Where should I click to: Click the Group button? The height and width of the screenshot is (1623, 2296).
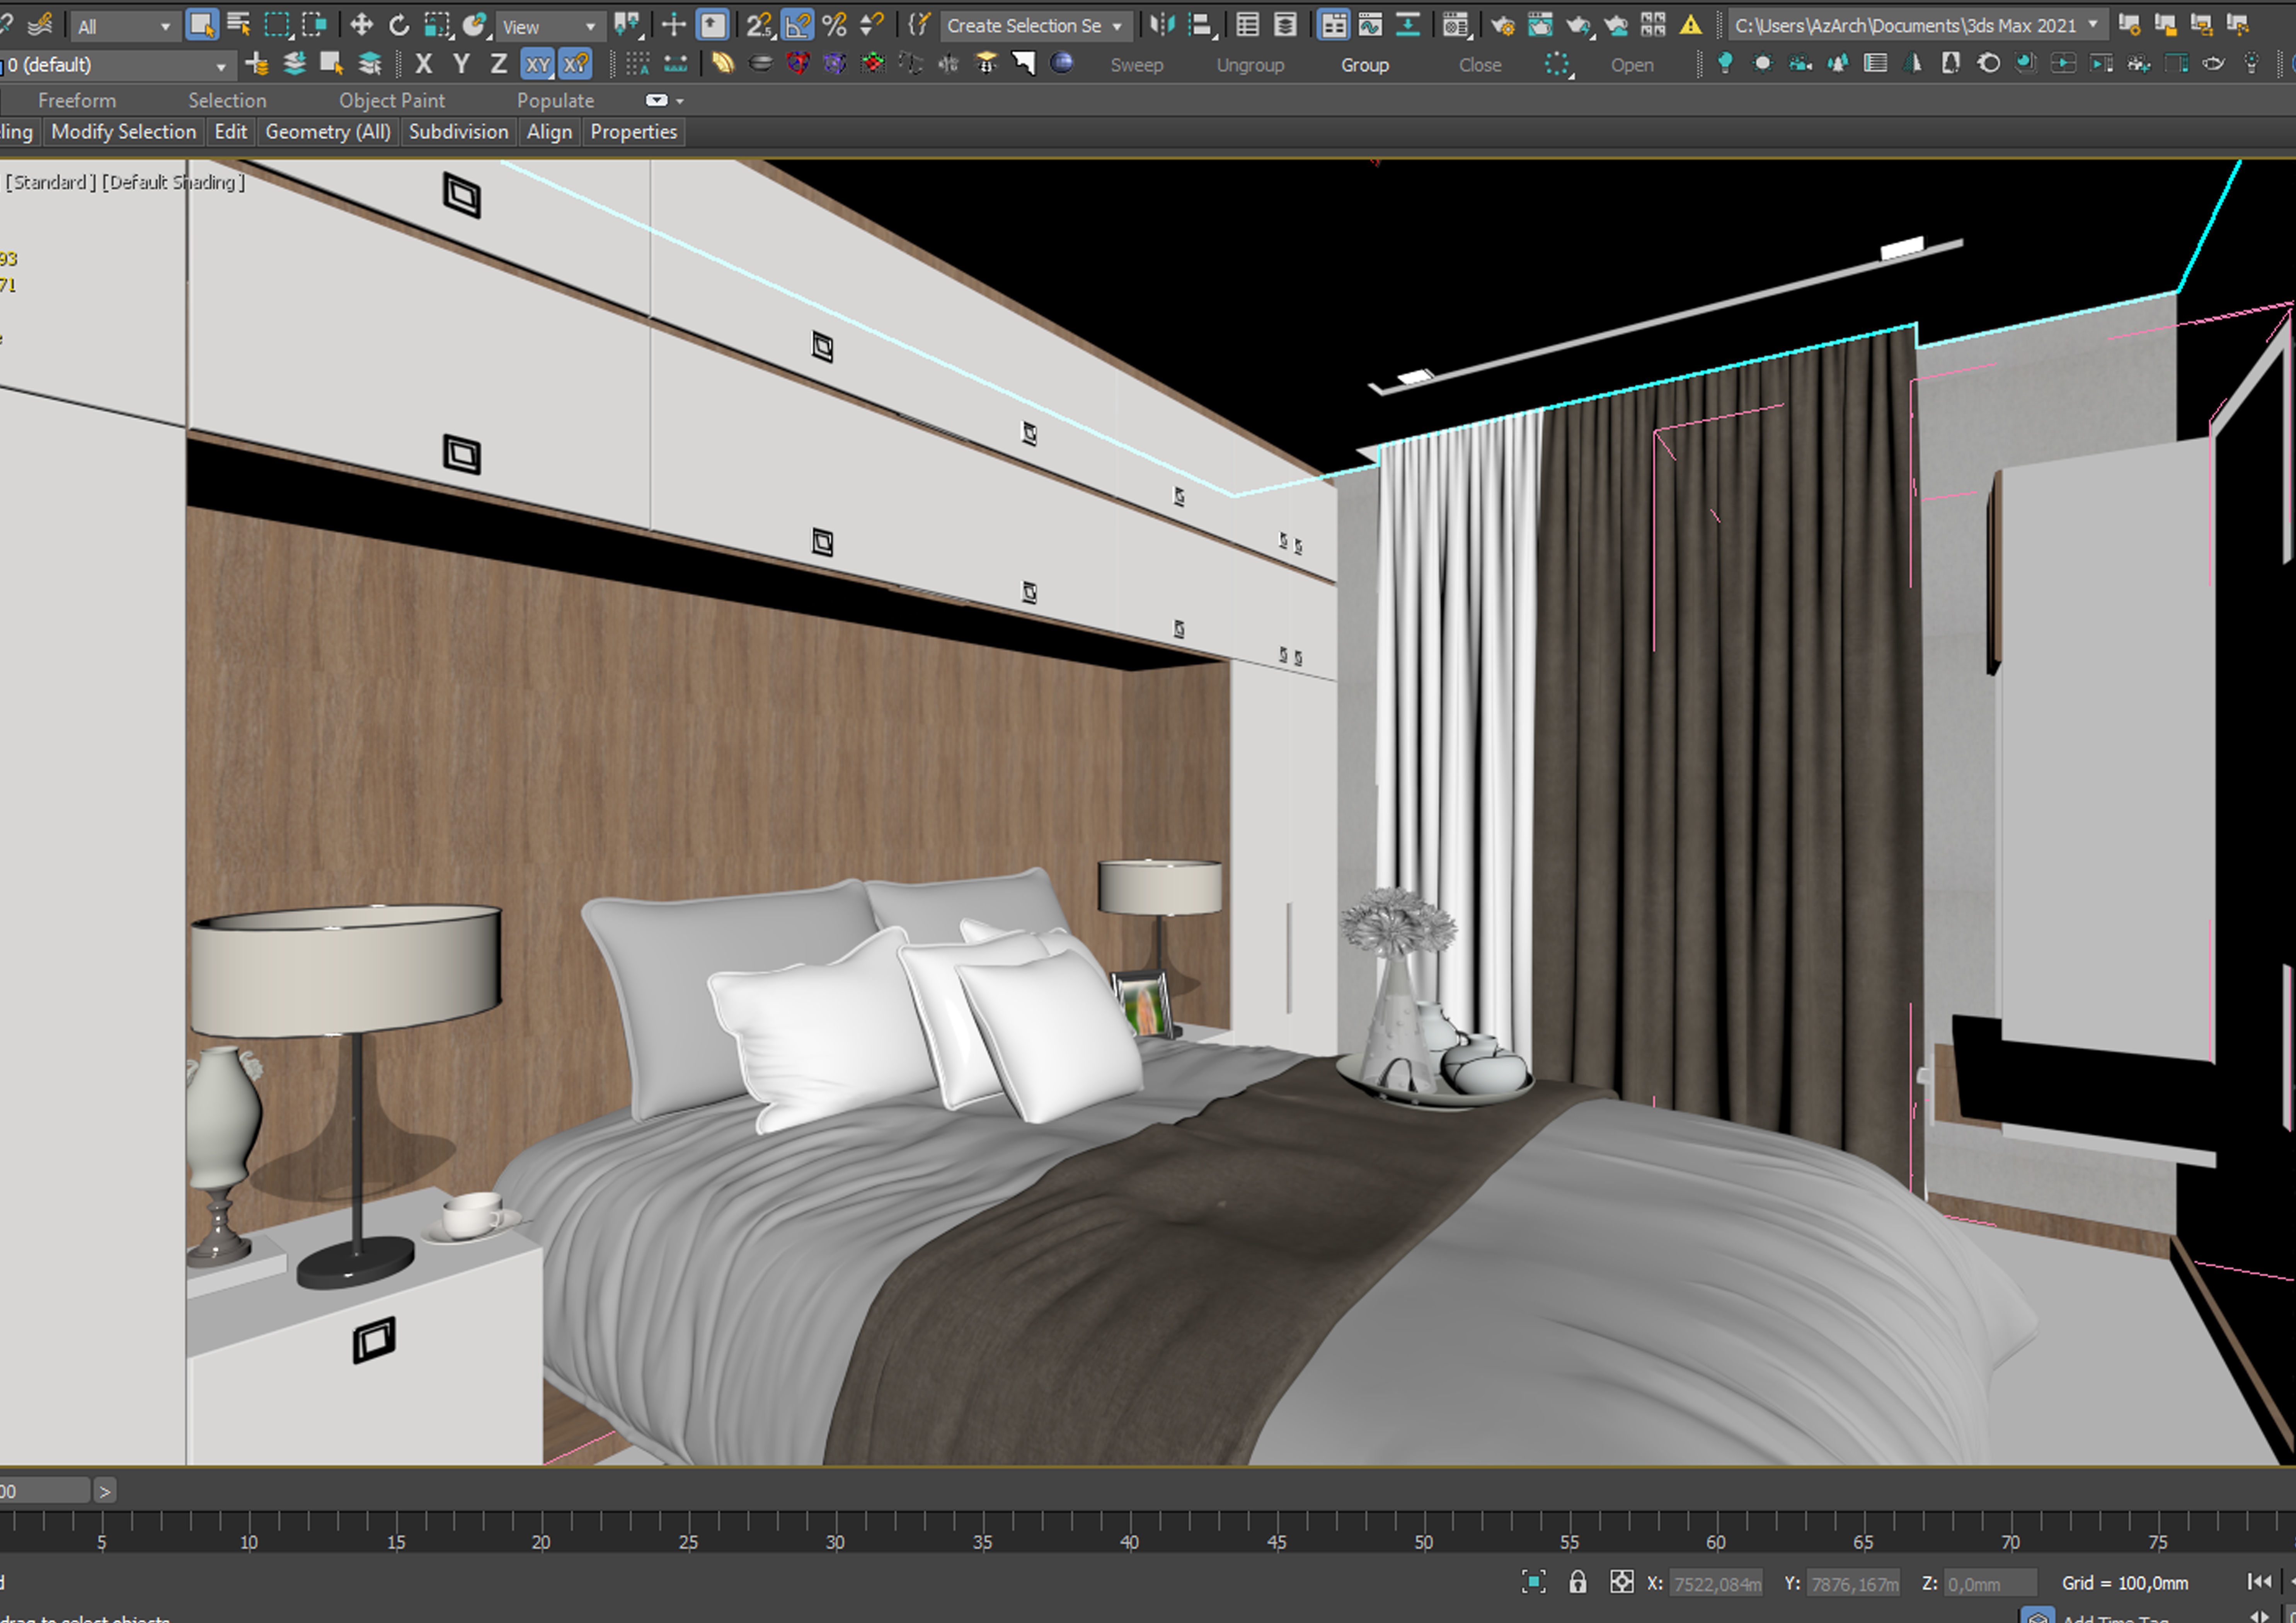click(x=1365, y=65)
